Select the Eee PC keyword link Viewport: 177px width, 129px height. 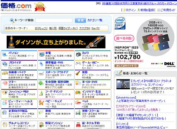[96, 28]
